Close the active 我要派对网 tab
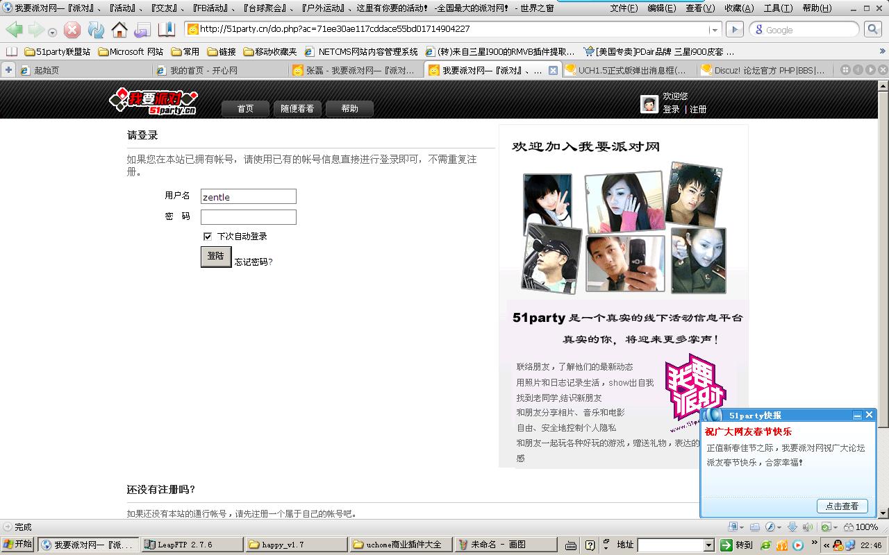Viewport: 889px width, 555px height. [554, 70]
